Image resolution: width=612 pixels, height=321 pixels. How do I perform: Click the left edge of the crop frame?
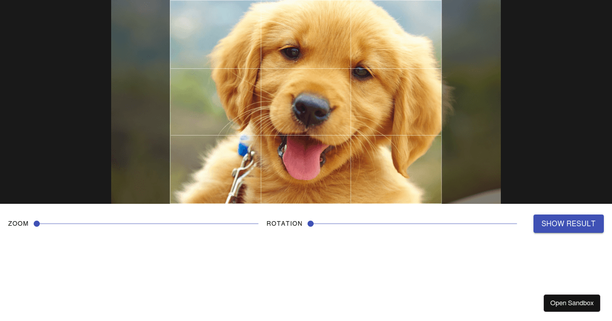[x=170, y=102]
